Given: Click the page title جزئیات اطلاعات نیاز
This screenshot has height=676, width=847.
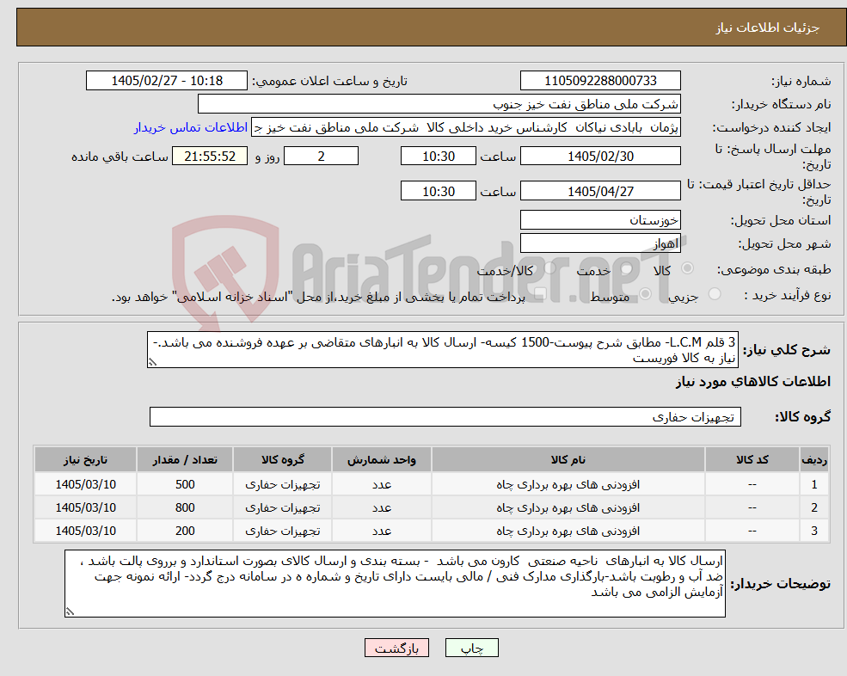Looking at the screenshot, I should (768, 28).
